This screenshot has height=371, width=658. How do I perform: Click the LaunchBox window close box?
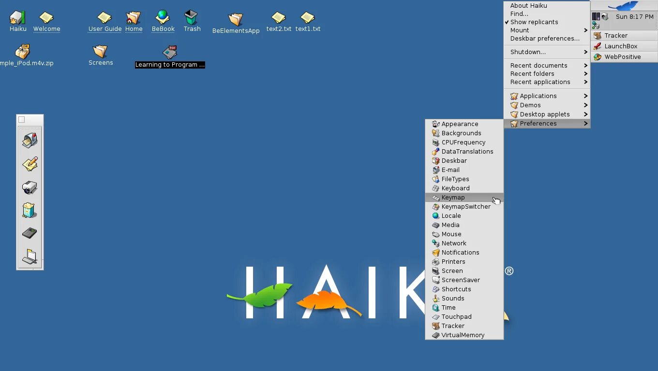pos(21,120)
